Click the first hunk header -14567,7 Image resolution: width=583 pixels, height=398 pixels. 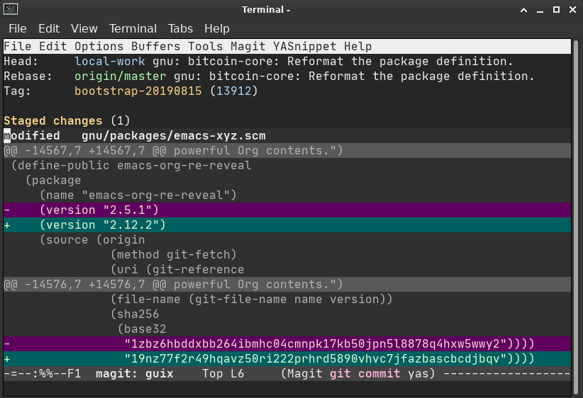(x=287, y=150)
